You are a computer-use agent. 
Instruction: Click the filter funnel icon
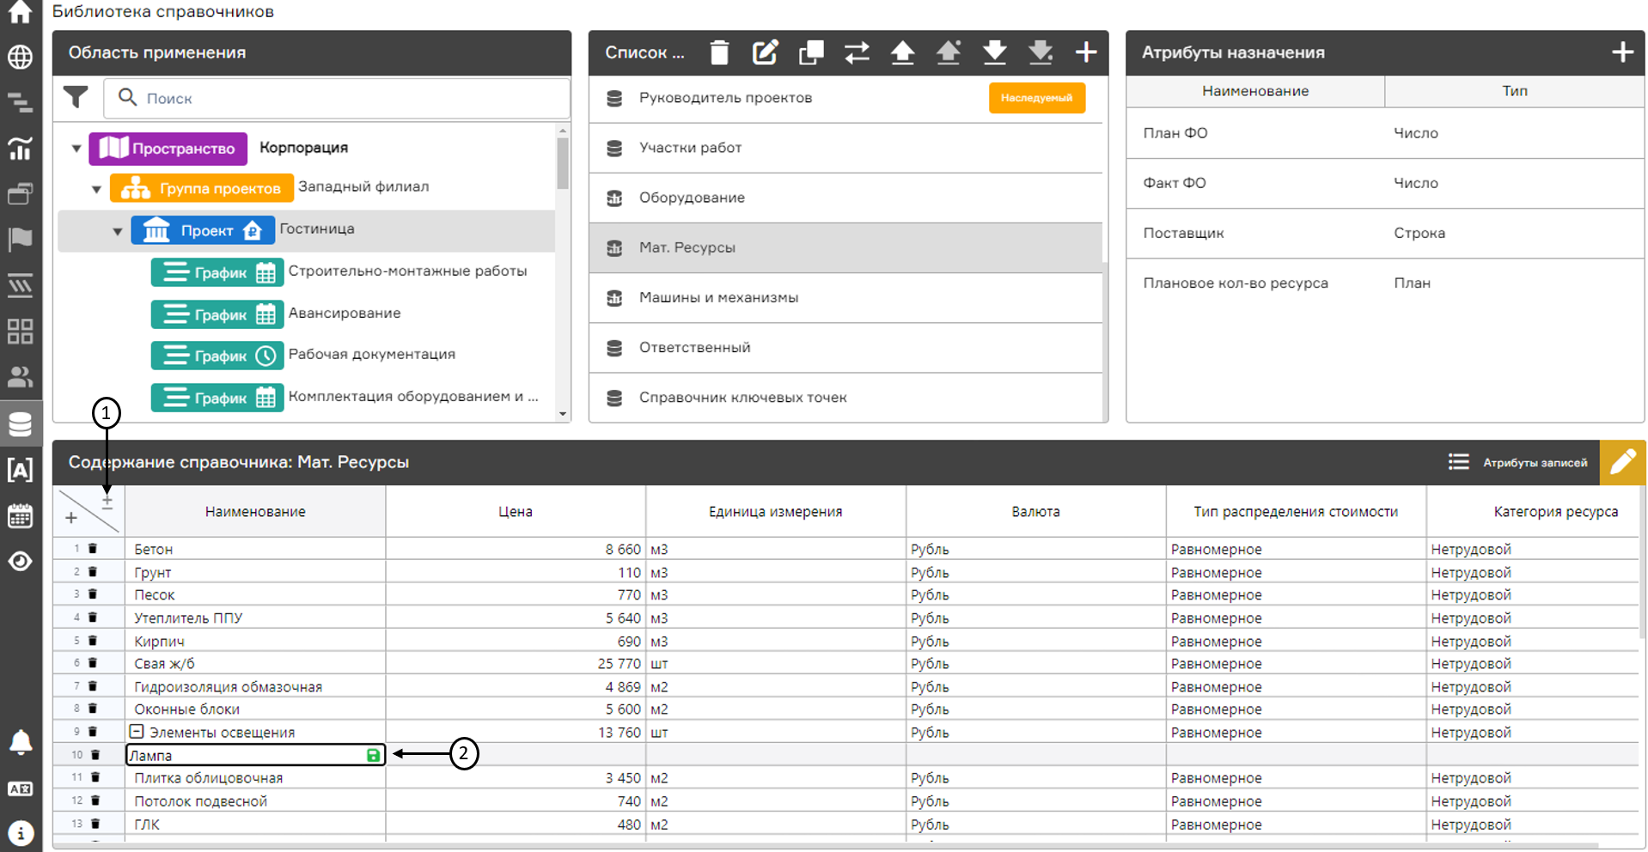tap(76, 98)
